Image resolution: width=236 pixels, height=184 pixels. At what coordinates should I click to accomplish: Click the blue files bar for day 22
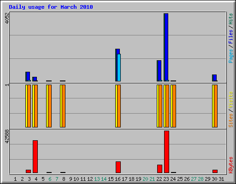tap(159, 70)
